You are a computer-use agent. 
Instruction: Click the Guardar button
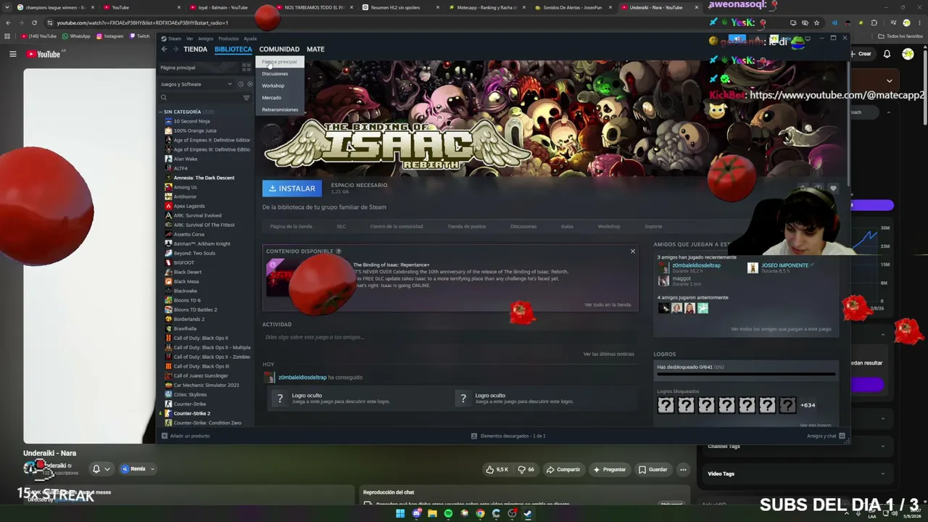pos(652,469)
